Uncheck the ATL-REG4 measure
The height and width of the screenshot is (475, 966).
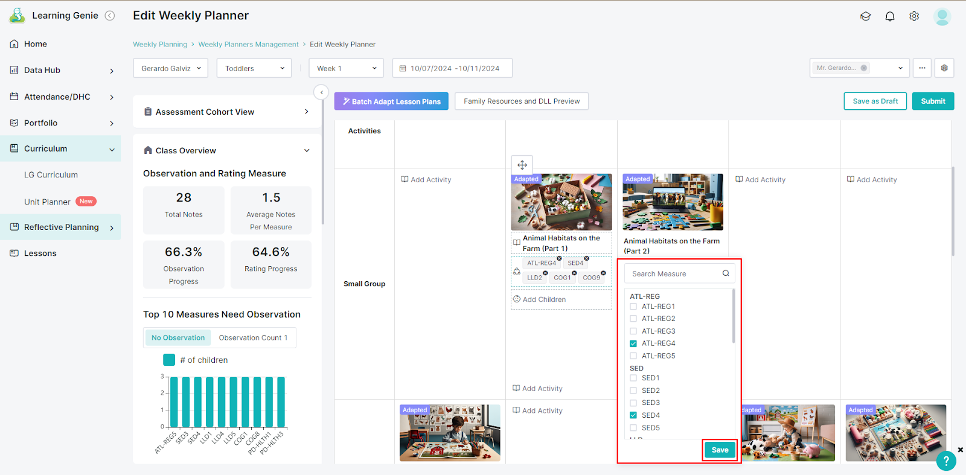point(633,343)
